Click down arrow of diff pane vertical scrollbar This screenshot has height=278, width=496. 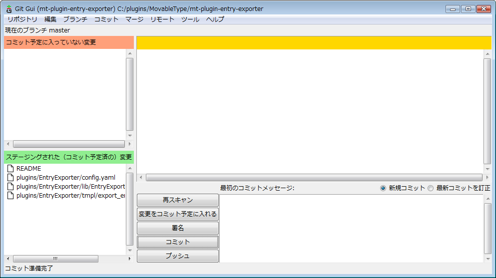coord(488,169)
